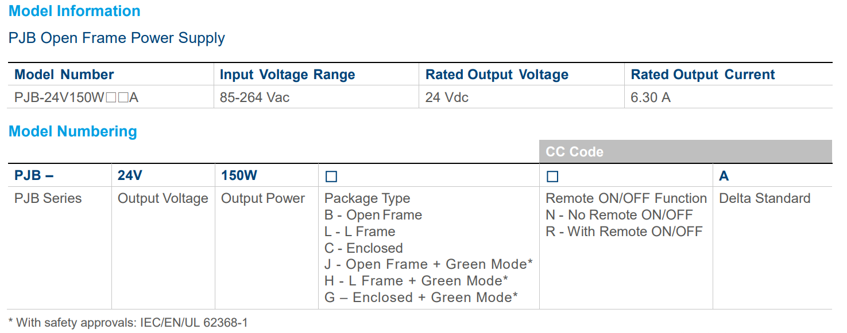Click the Model Numbering heading
This screenshot has height=333, width=847.
click(x=73, y=131)
